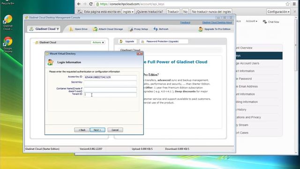Click into the Tenant ID field
The width and height of the screenshot is (300, 169).
110,95
